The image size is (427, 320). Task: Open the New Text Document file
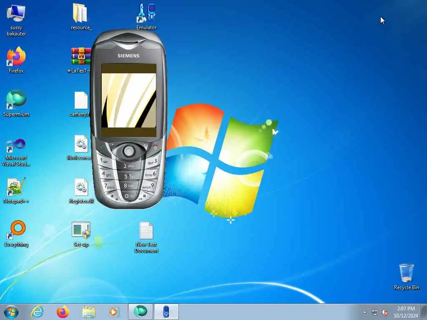coord(146,237)
